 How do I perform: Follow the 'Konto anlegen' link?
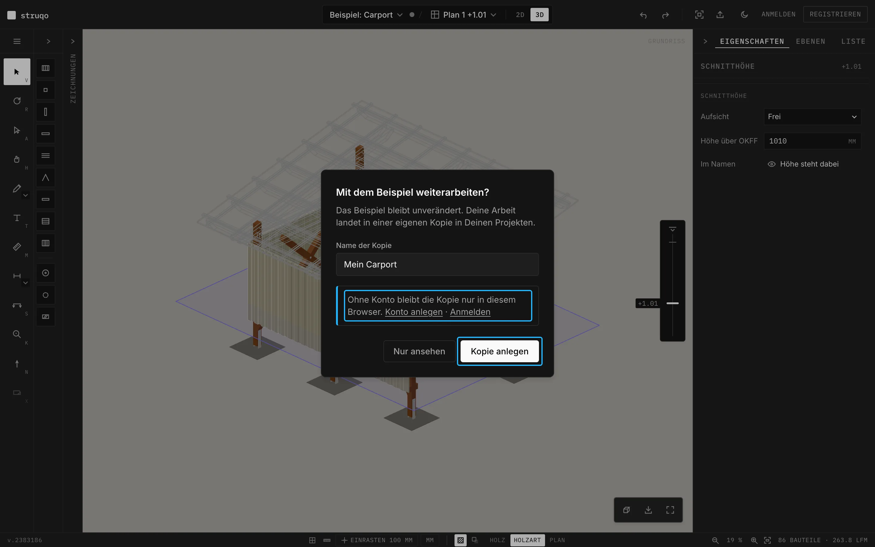[x=413, y=312]
